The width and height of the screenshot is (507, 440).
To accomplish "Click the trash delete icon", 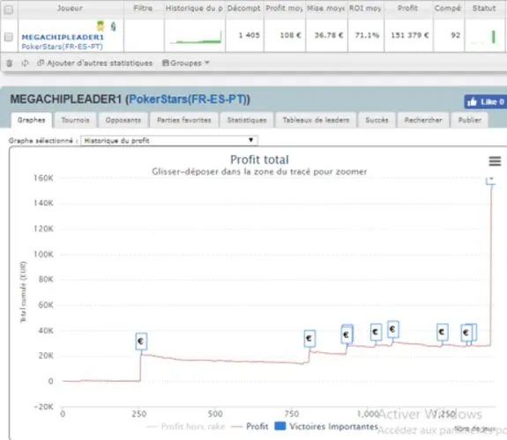I will click(x=10, y=63).
